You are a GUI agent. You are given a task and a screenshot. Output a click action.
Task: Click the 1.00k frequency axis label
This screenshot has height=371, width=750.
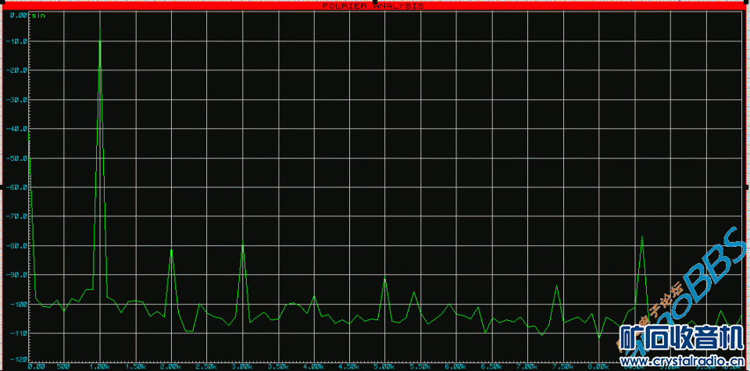[x=100, y=366]
